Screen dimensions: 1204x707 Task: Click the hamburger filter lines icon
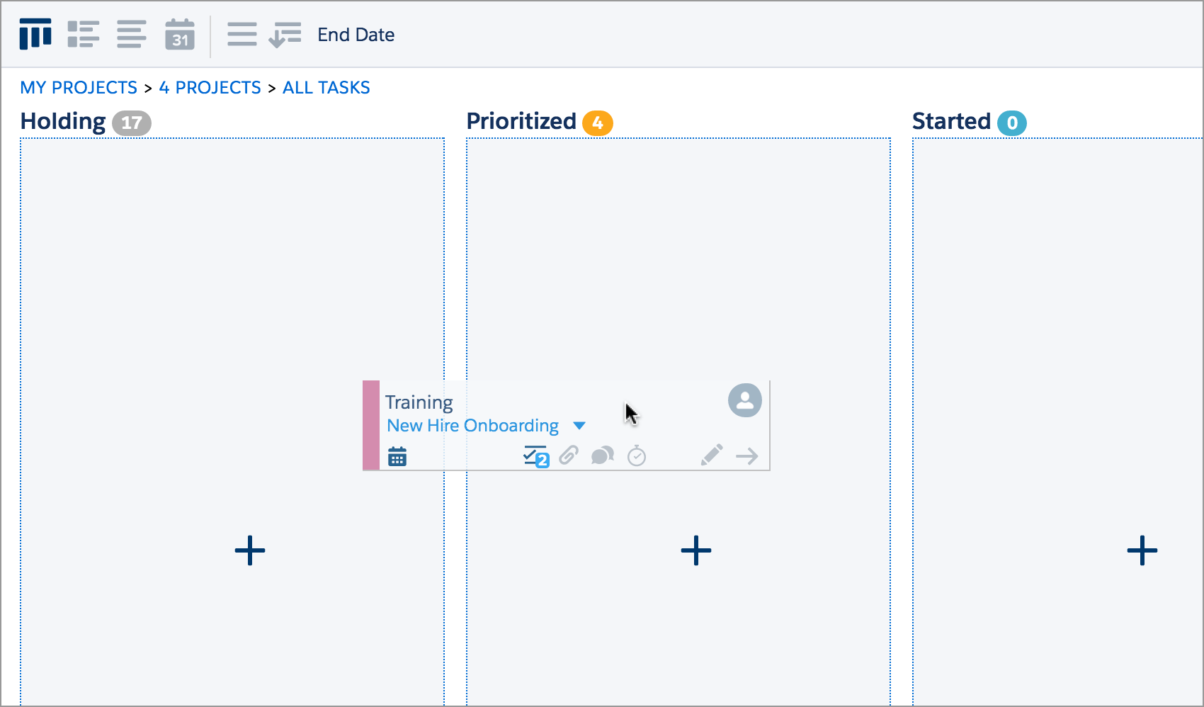[x=242, y=34]
